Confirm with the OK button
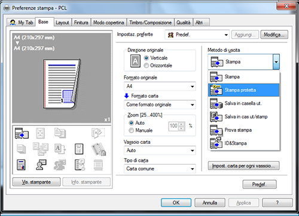Screen dimensions: 299x216 176,202
